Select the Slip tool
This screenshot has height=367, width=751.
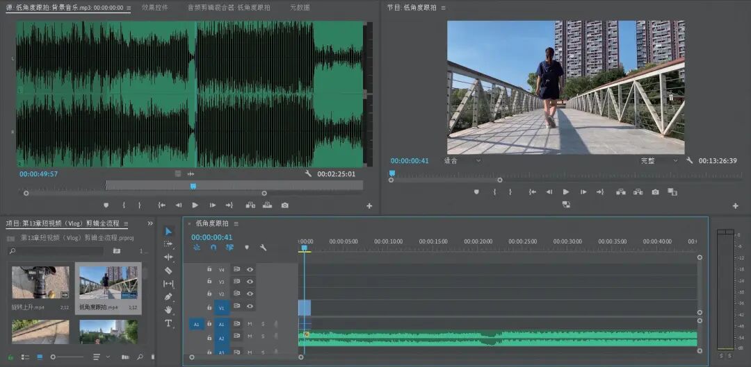coord(168,284)
